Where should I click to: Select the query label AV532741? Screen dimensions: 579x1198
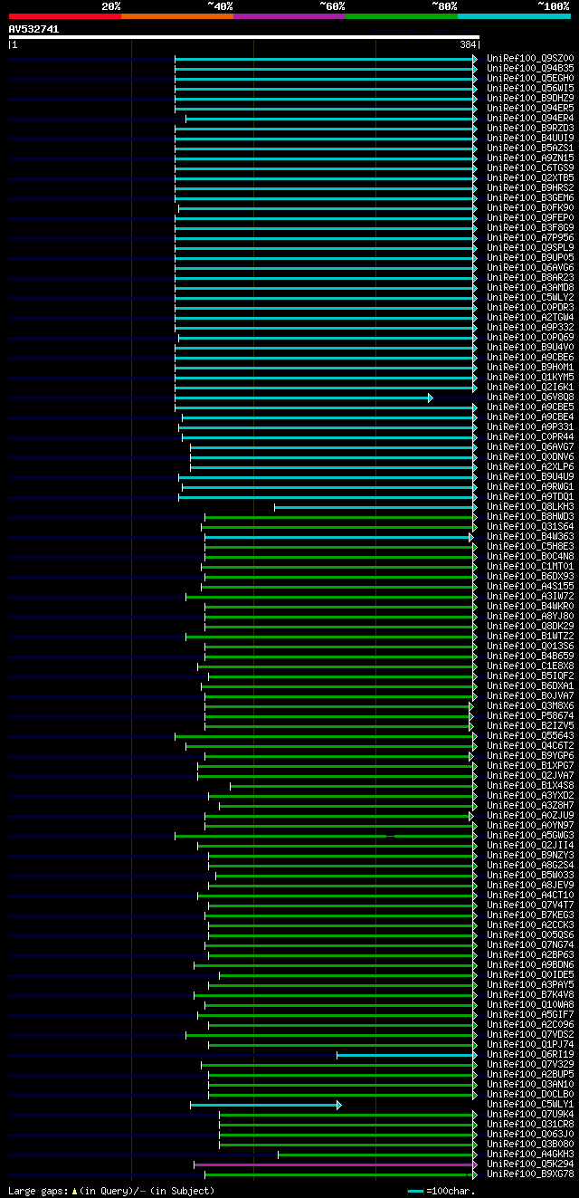pos(34,29)
